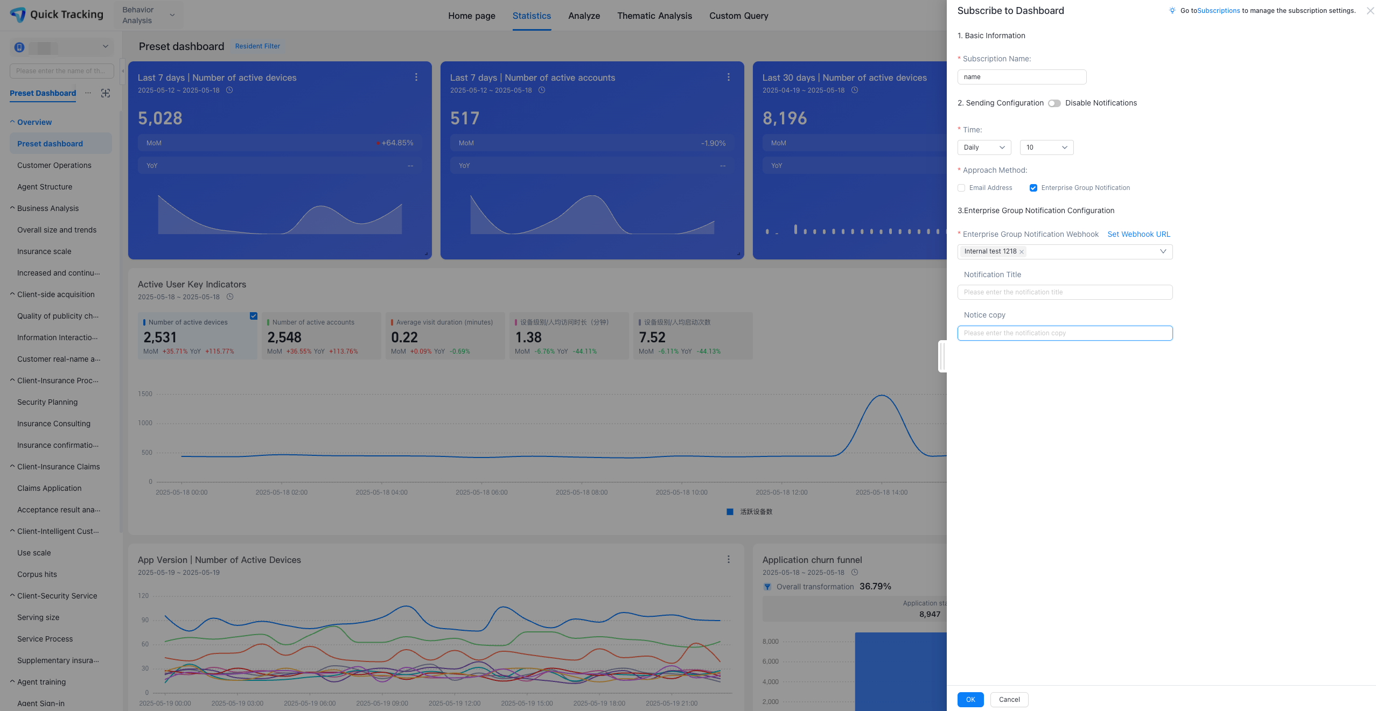The height and width of the screenshot is (711, 1376).
Task: Check the Email Address checkbox
Action: [961, 188]
